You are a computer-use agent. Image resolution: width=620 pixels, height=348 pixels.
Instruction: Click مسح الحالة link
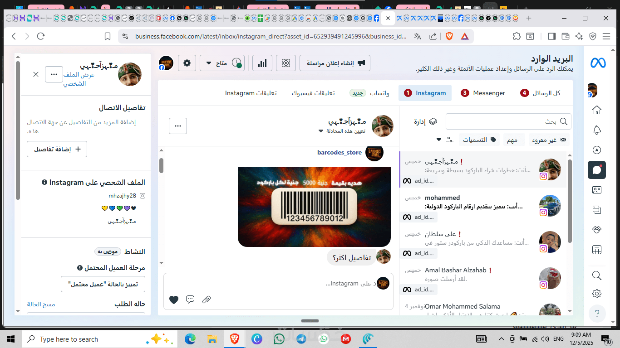coord(41,304)
